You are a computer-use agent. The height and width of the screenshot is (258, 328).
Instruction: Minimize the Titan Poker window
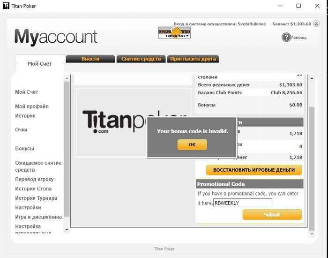(x=280, y=6)
